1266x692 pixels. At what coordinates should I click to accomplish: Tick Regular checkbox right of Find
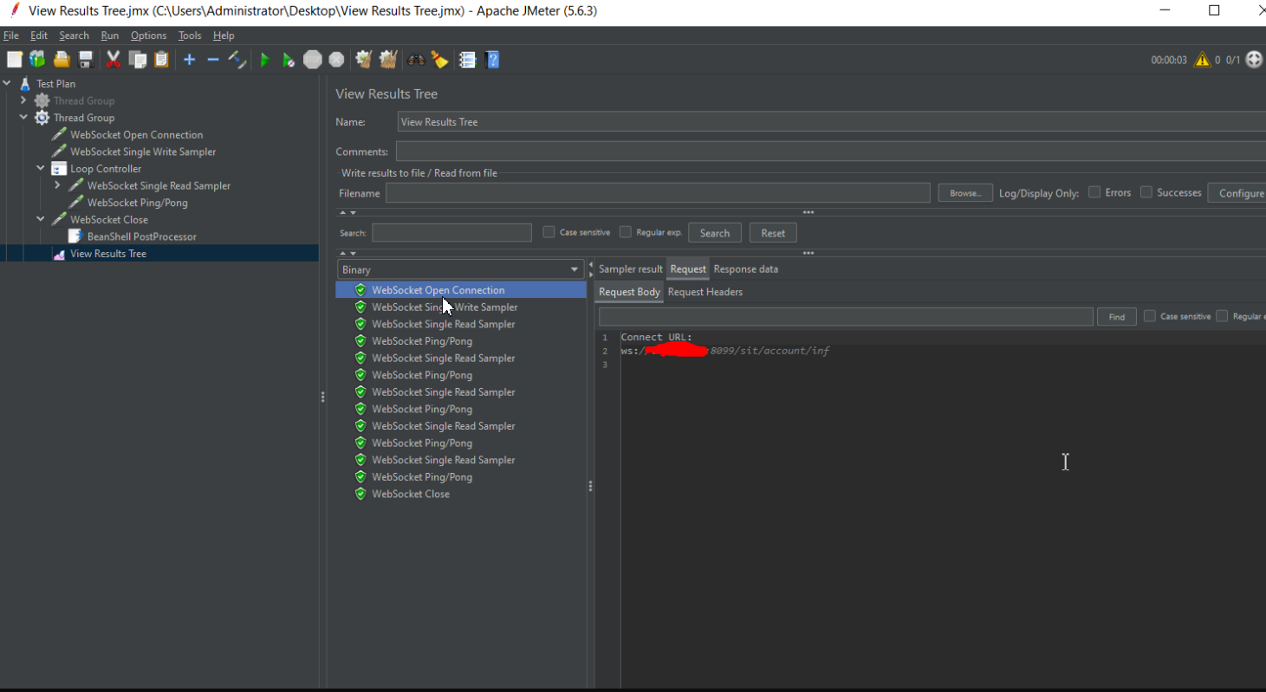1222,316
